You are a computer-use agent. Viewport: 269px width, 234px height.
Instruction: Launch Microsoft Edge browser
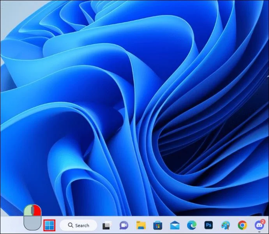point(192,225)
